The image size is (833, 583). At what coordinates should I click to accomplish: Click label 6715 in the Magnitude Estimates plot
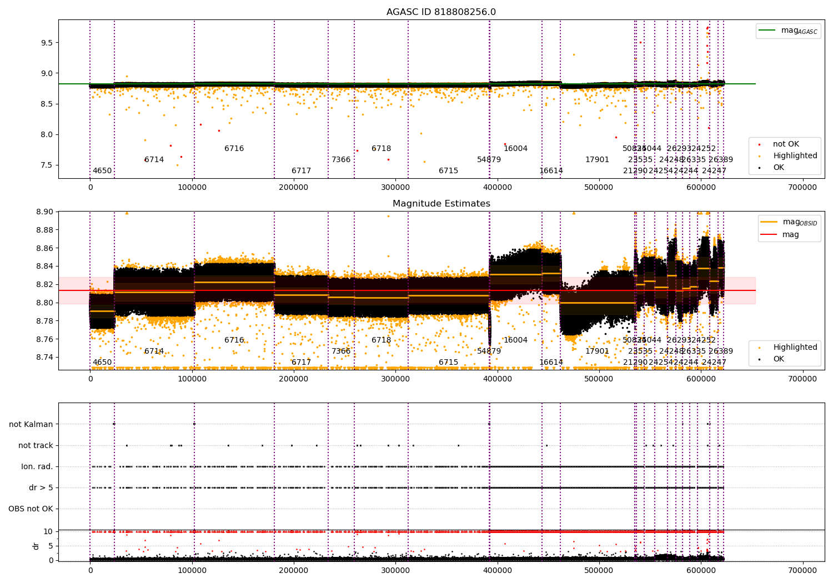[x=449, y=363]
